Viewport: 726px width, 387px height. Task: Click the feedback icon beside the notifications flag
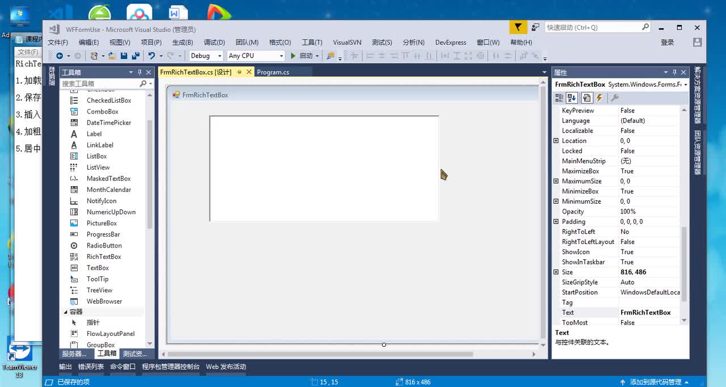pyautogui.click(x=535, y=27)
